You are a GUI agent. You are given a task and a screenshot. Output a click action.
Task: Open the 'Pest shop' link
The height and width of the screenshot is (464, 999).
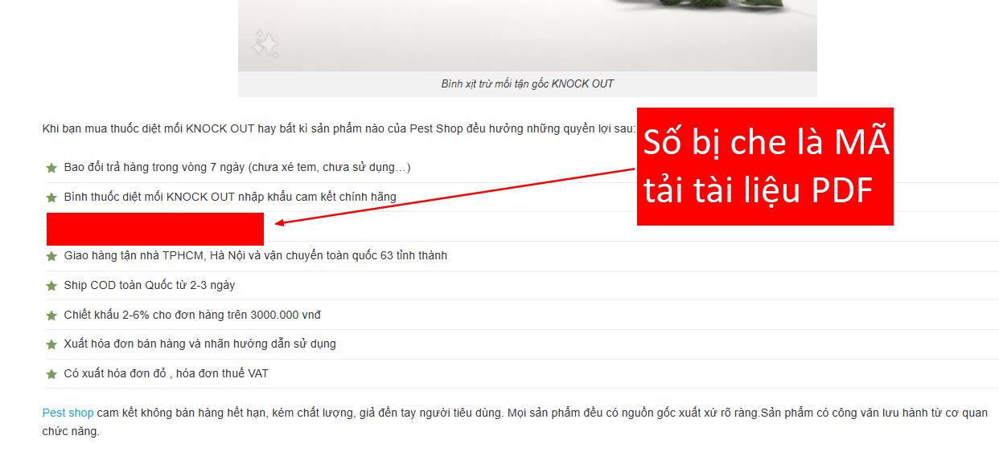point(68,413)
